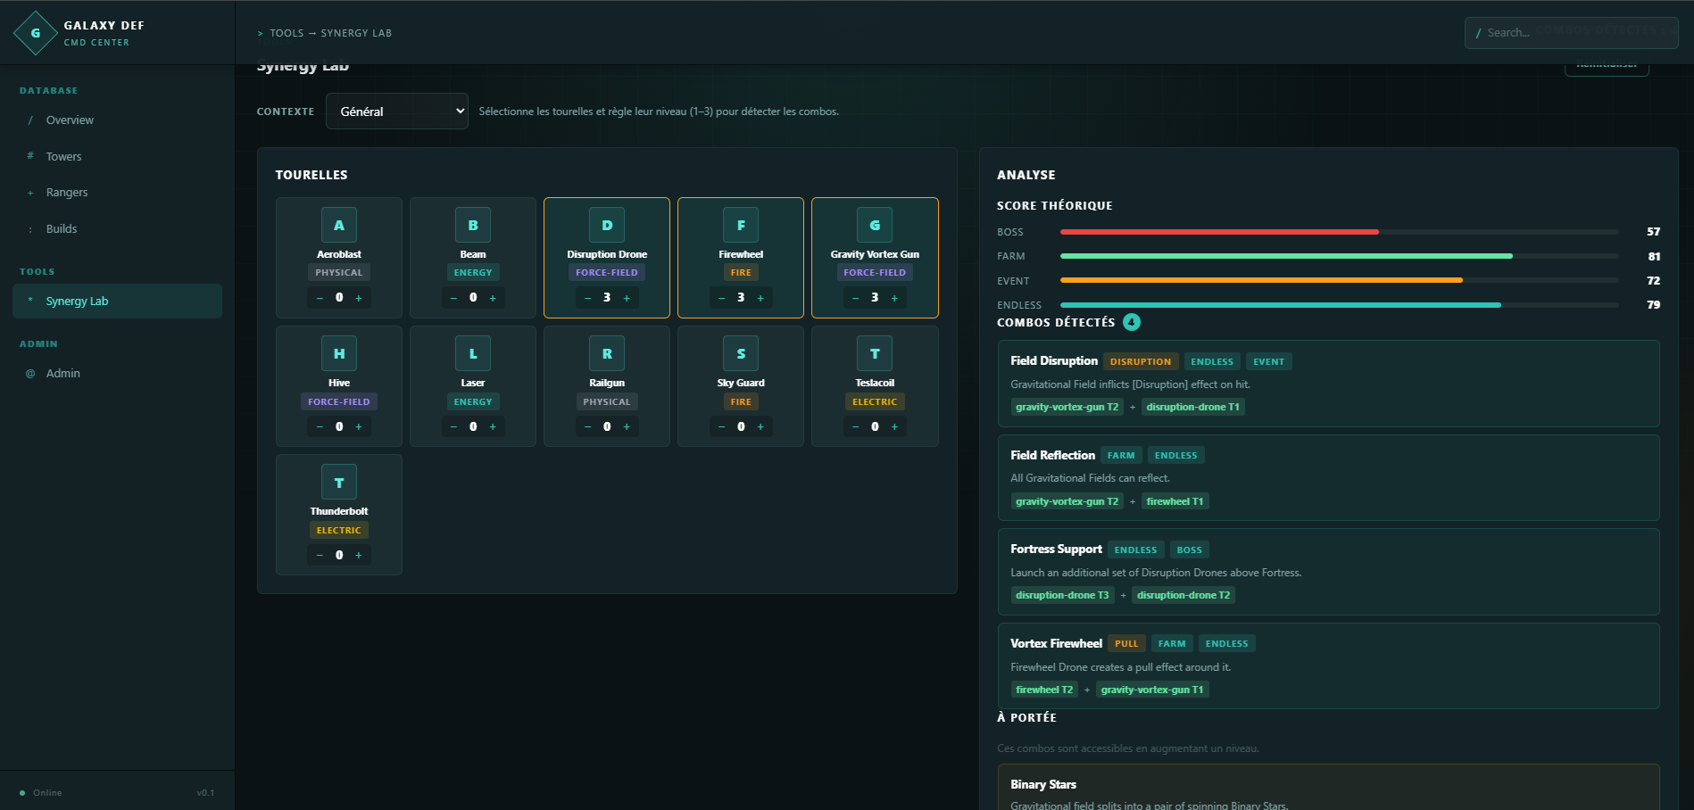The width and height of the screenshot is (1694, 810).
Task: Open the Contexte dropdown set to Général
Action: pyautogui.click(x=397, y=112)
